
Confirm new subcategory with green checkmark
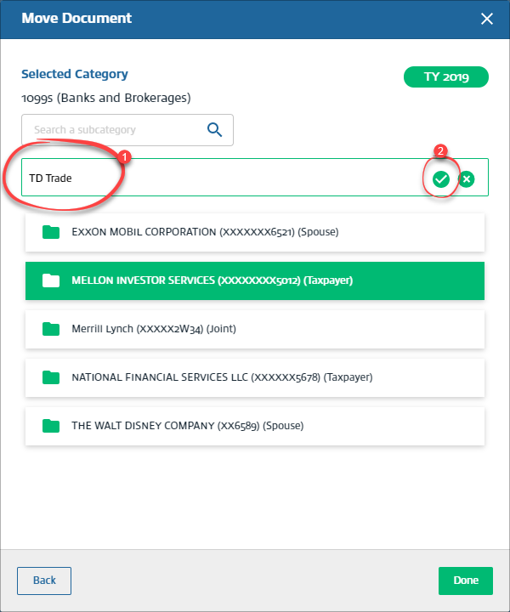click(x=440, y=178)
